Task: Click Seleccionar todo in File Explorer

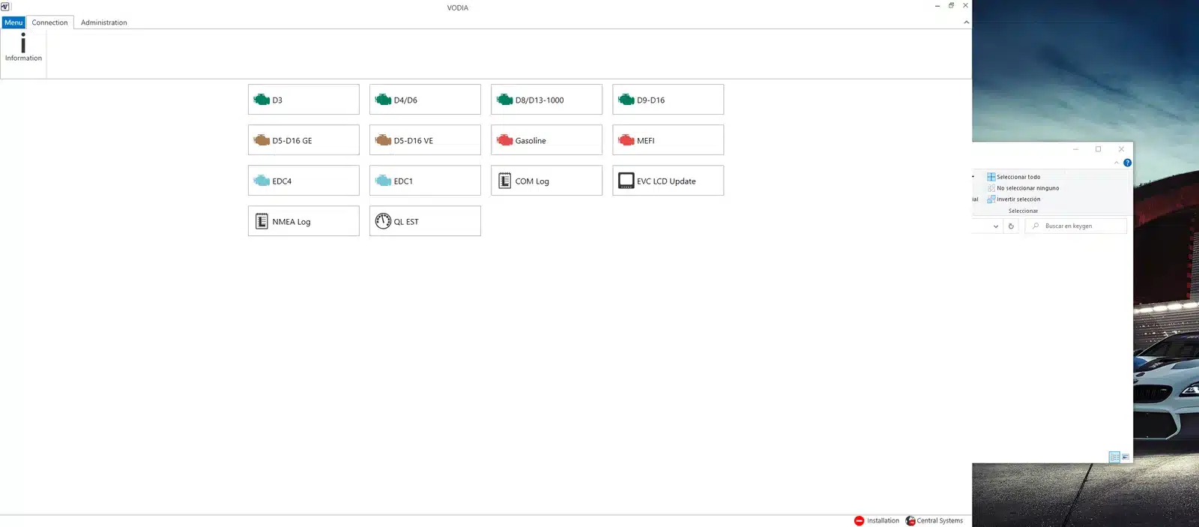Action: (x=1017, y=177)
